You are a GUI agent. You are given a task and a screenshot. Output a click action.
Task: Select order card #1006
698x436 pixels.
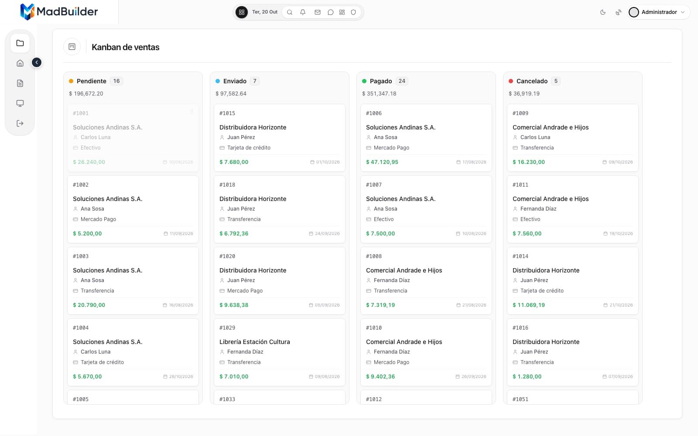pyautogui.click(x=426, y=138)
